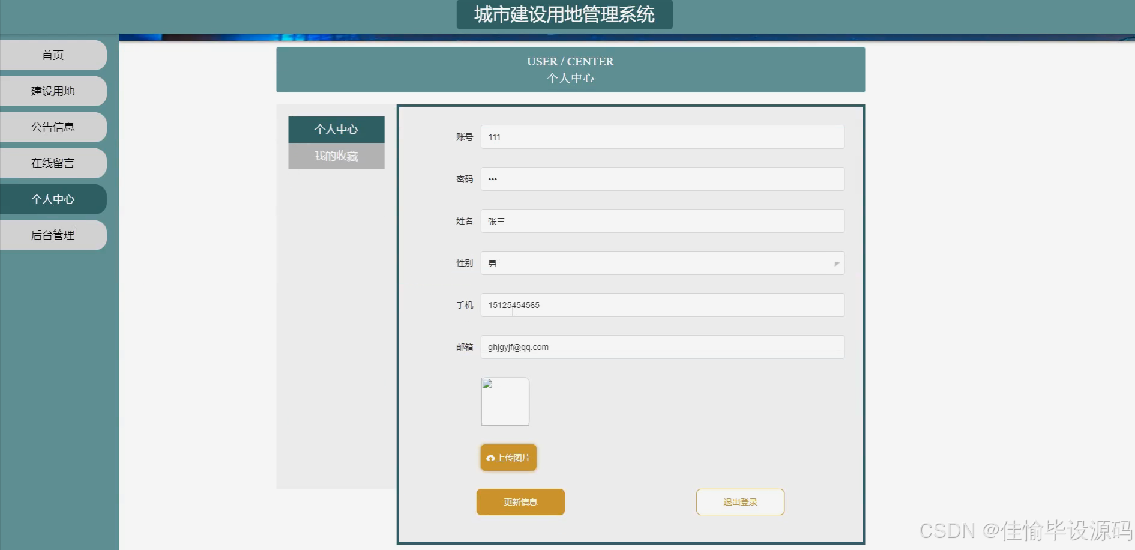Go to 建设用地 in sidebar
The height and width of the screenshot is (550, 1135).
tap(53, 91)
